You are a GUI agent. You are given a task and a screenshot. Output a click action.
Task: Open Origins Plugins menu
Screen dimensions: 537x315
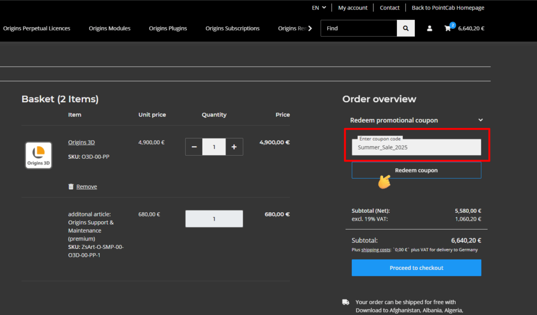click(168, 28)
